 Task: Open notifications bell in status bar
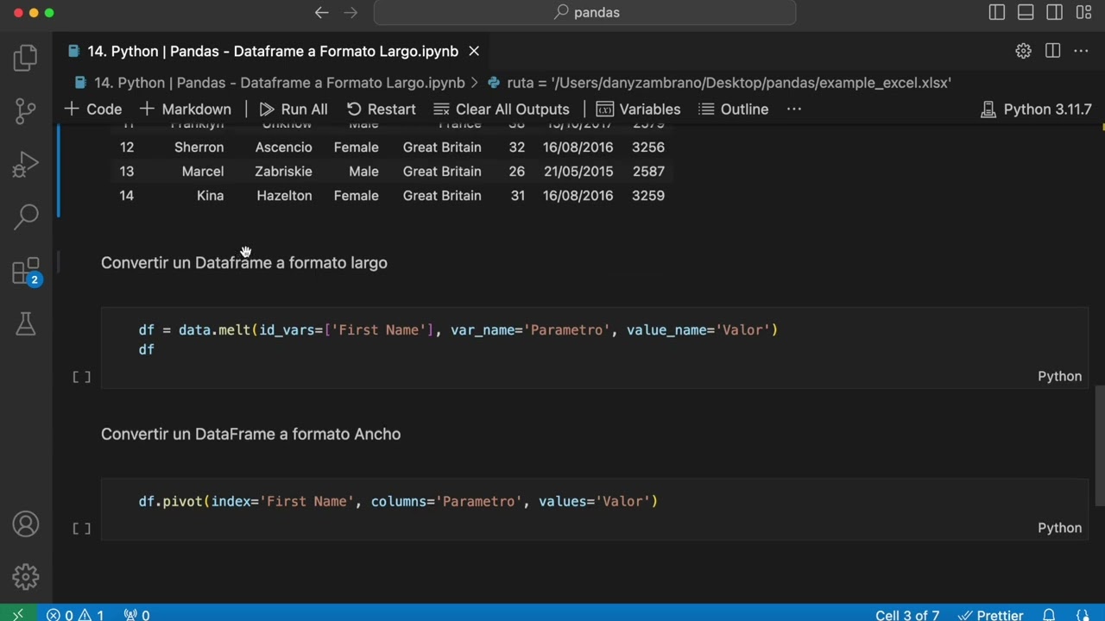pos(1049,615)
